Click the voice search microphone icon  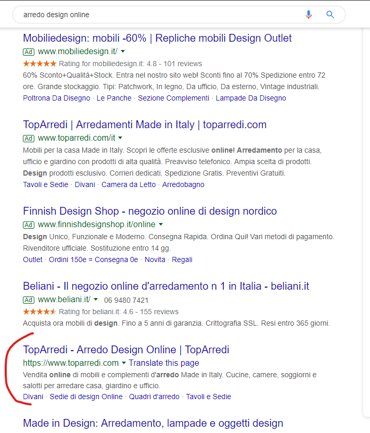pos(309,15)
